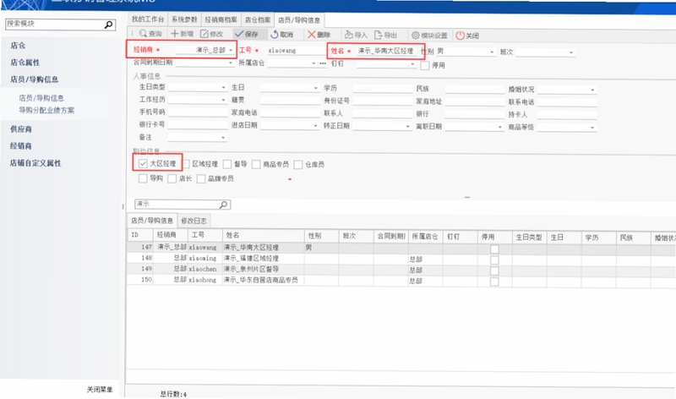The height and width of the screenshot is (399, 676).
Task: Open the 班次 dropdown
Action: (571, 52)
